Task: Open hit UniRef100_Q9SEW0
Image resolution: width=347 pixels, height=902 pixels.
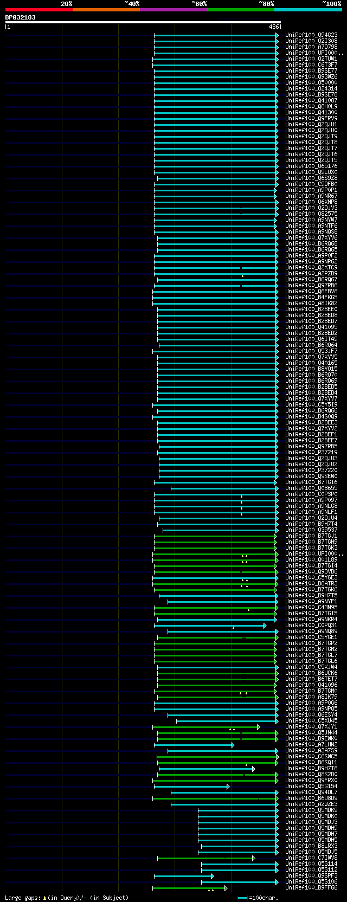Action: 311,476
